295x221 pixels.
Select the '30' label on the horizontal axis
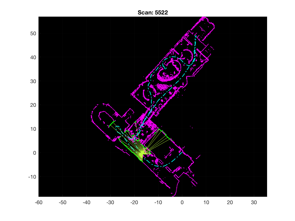point(254,202)
